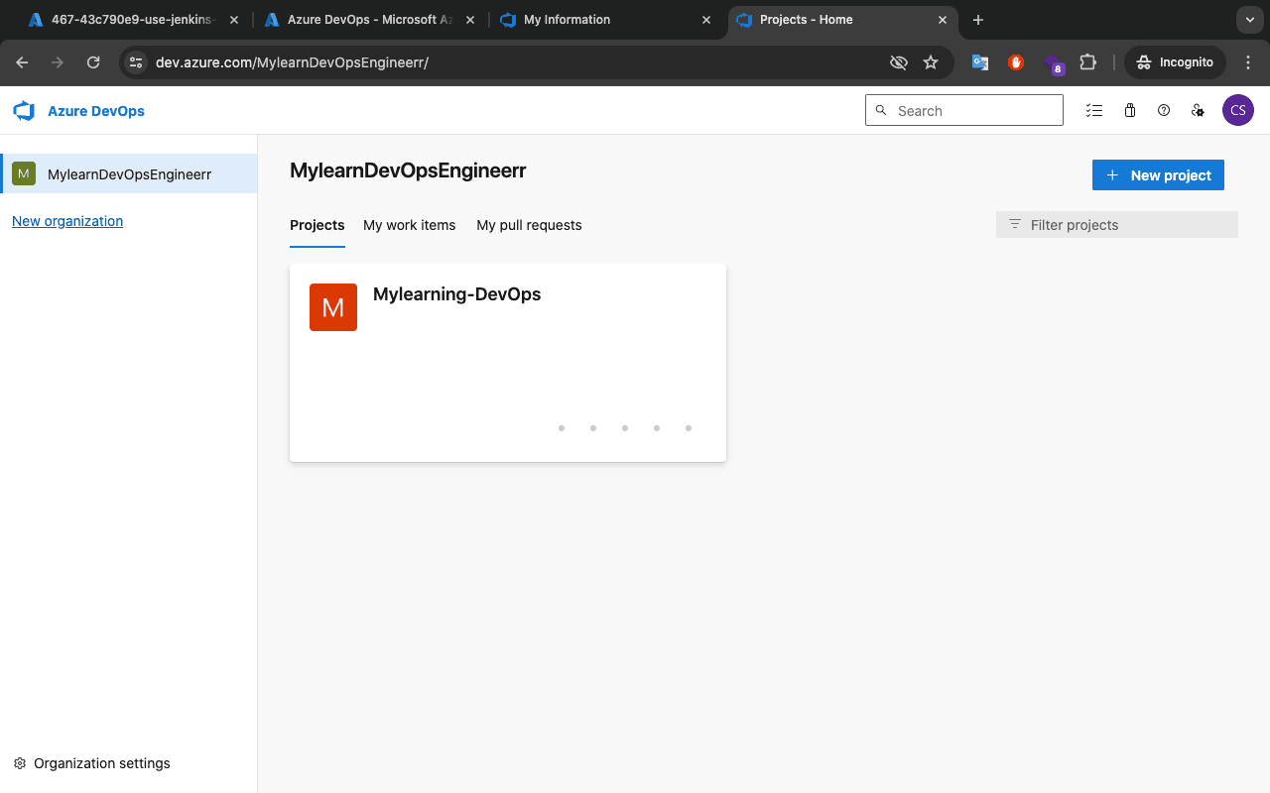Click the Organization settings gear icon
The image size is (1270, 793).
click(20, 763)
